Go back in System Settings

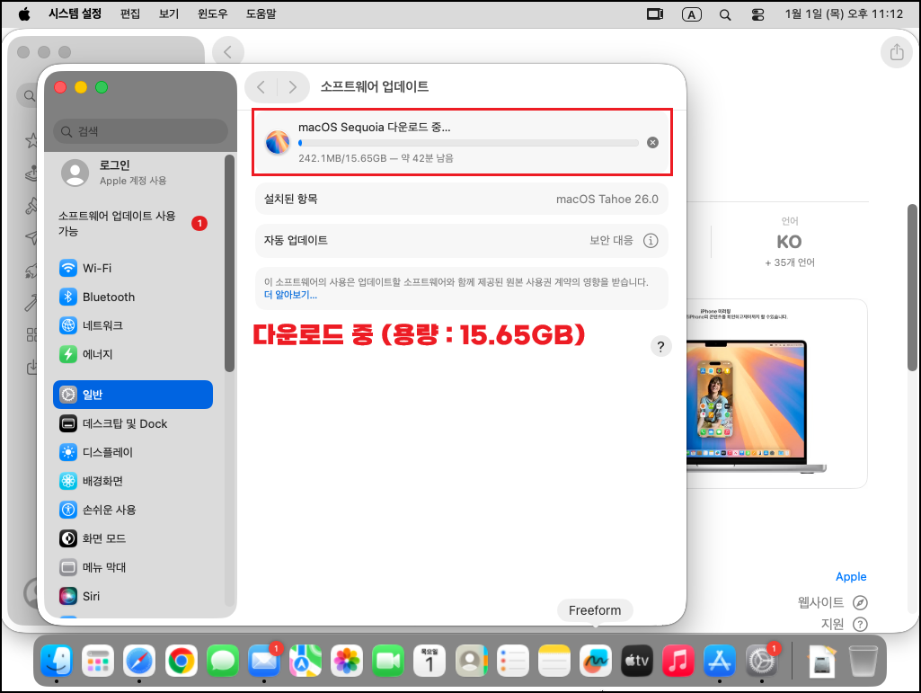(261, 87)
